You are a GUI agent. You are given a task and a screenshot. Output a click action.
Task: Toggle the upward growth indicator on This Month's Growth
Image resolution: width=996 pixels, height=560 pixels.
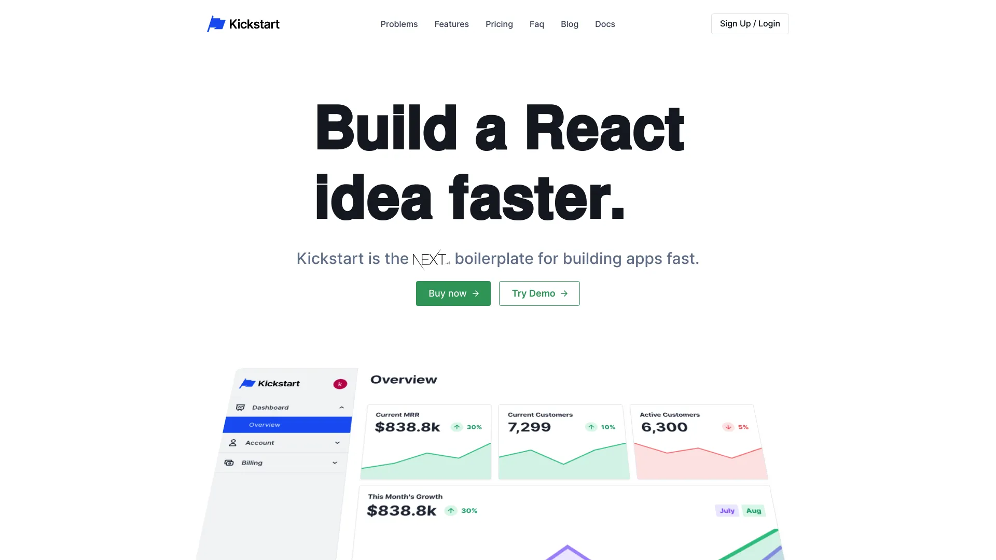point(450,510)
